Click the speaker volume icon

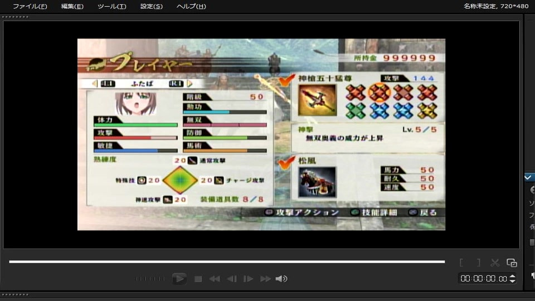281,279
